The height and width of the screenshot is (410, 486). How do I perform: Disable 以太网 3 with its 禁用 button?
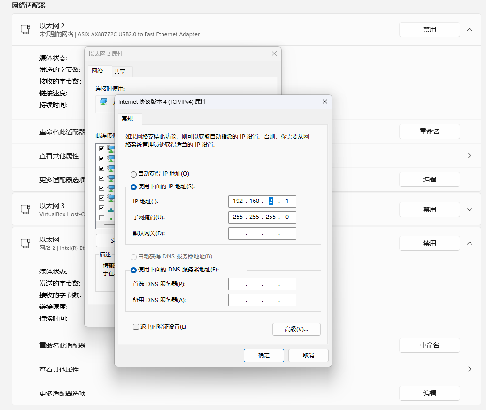pyautogui.click(x=429, y=209)
